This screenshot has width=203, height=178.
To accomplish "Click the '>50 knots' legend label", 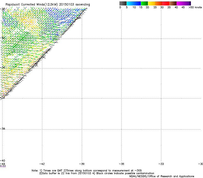I will coord(195,7).
